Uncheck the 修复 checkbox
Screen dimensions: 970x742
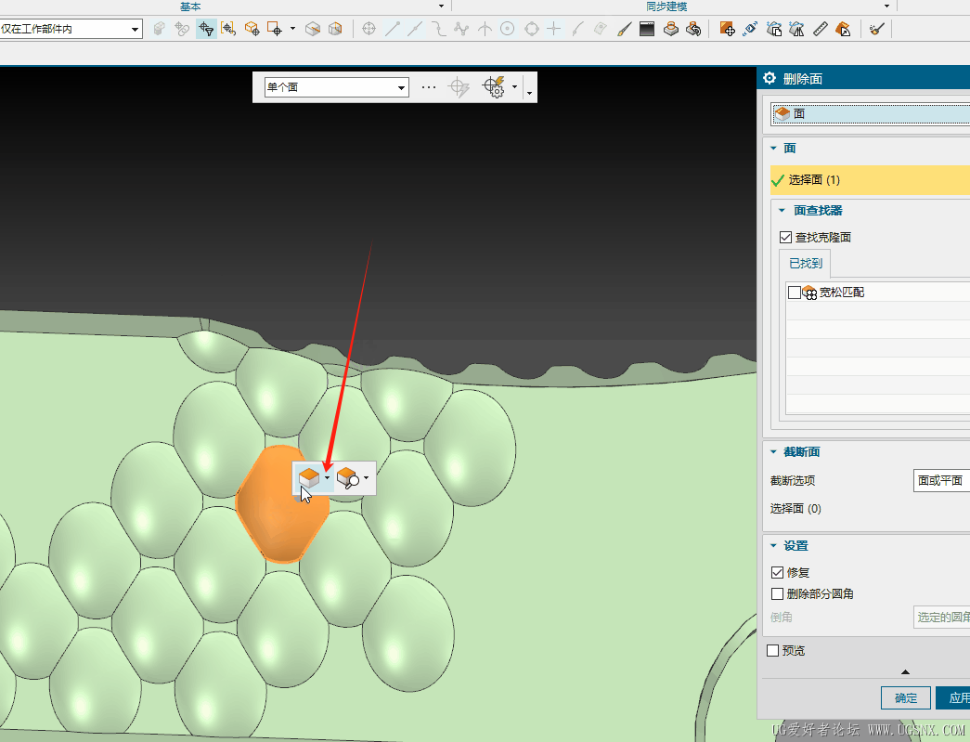(778, 572)
